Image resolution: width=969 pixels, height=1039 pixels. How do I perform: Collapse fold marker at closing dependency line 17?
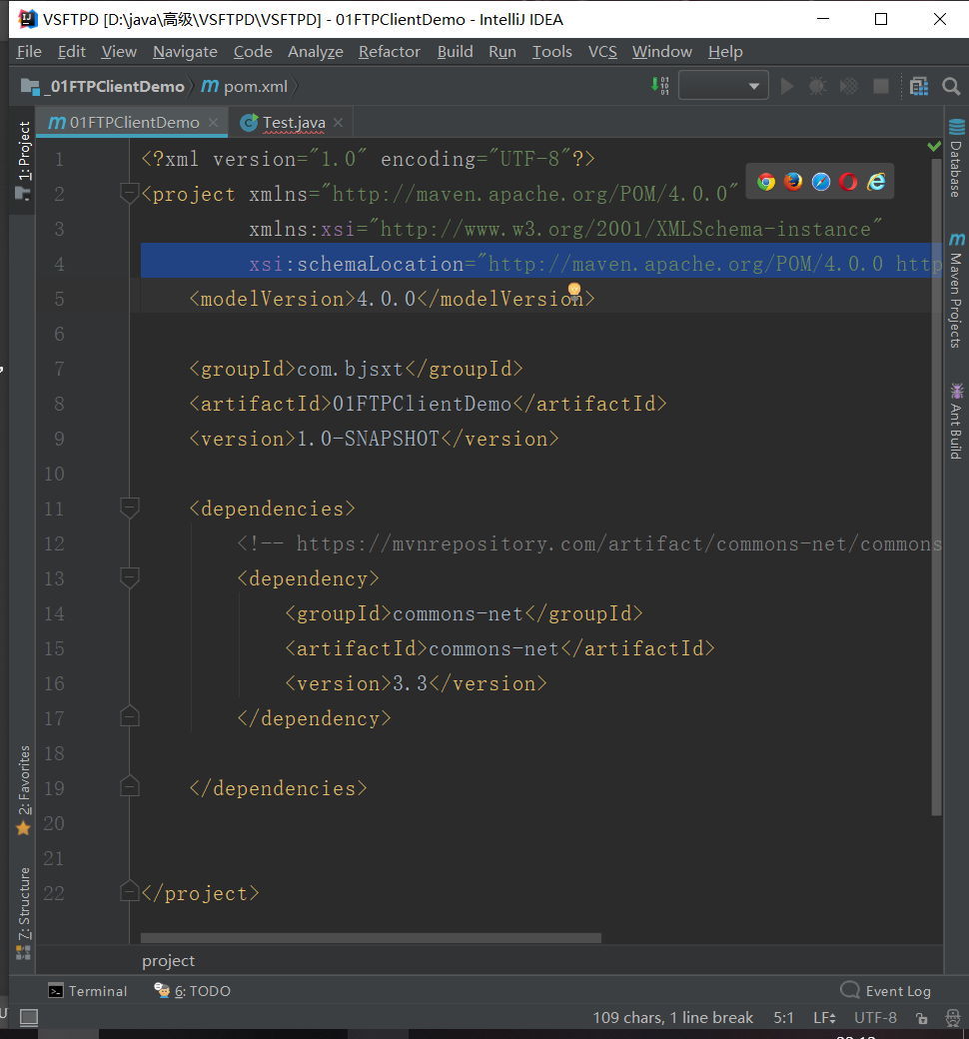(129, 716)
